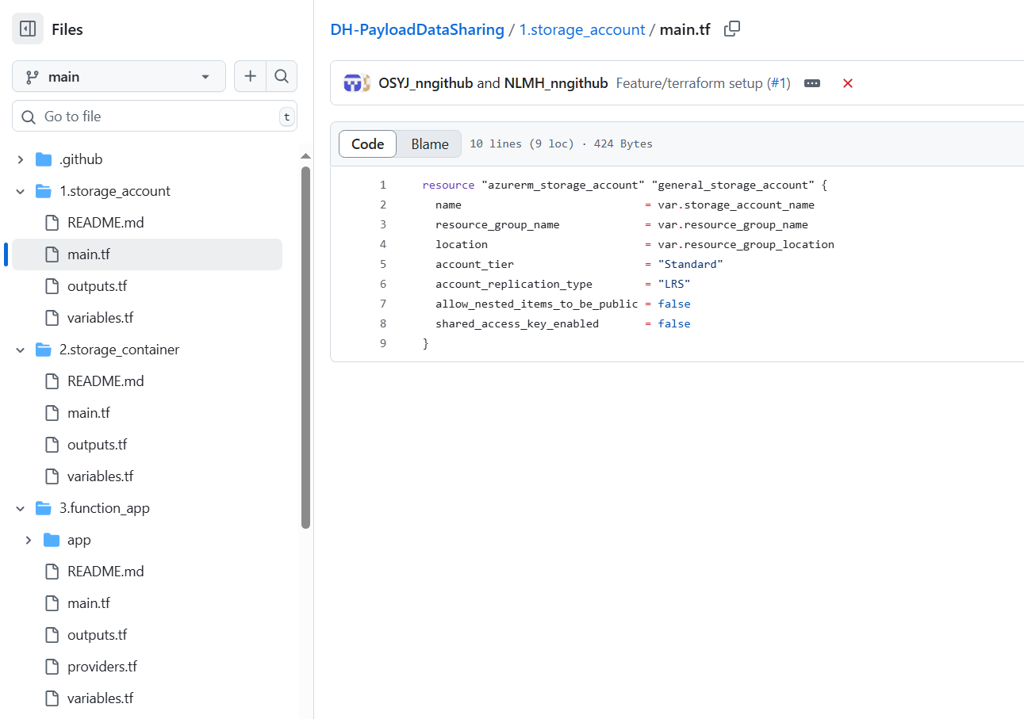Screen dimensions: 1024x719
Task: Select the 2.storage_container folder
Action: pyautogui.click(x=119, y=350)
